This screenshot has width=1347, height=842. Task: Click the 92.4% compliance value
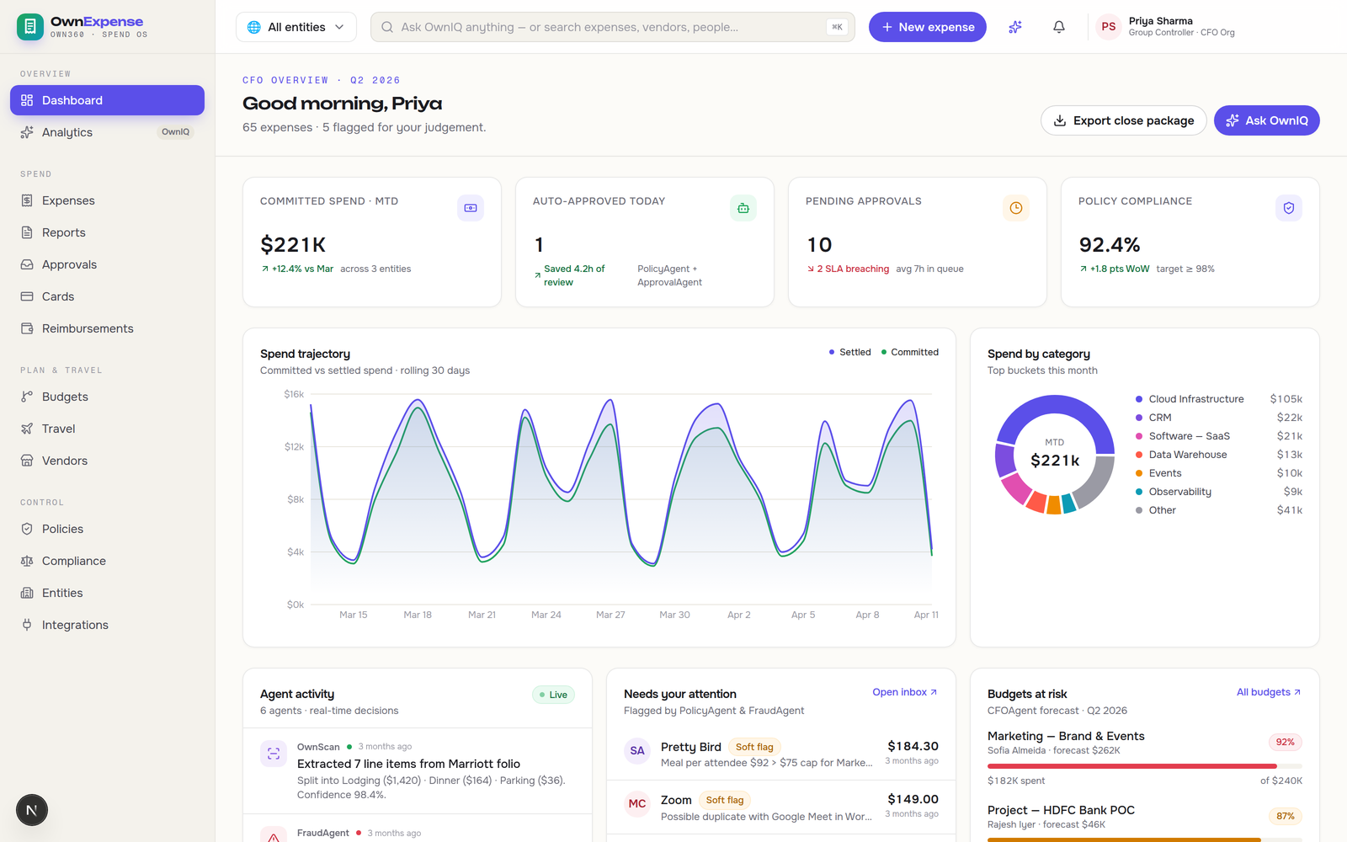point(1110,245)
